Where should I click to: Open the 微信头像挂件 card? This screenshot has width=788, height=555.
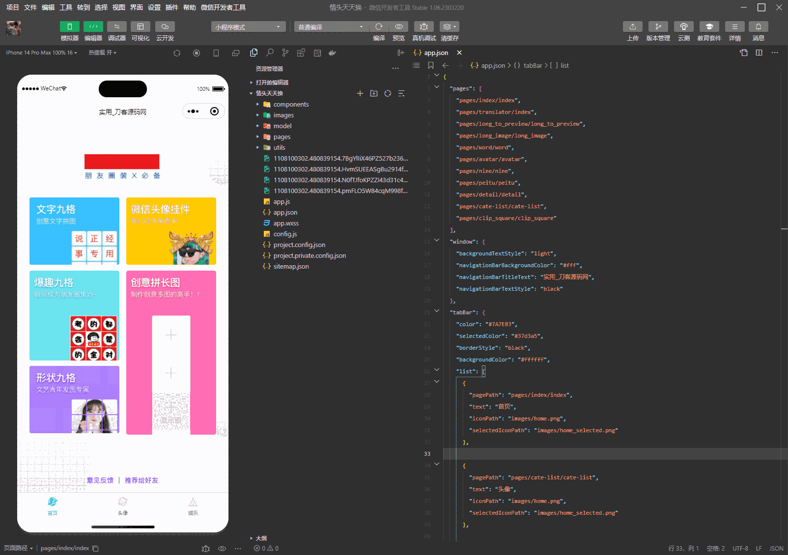pyautogui.click(x=171, y=231)
